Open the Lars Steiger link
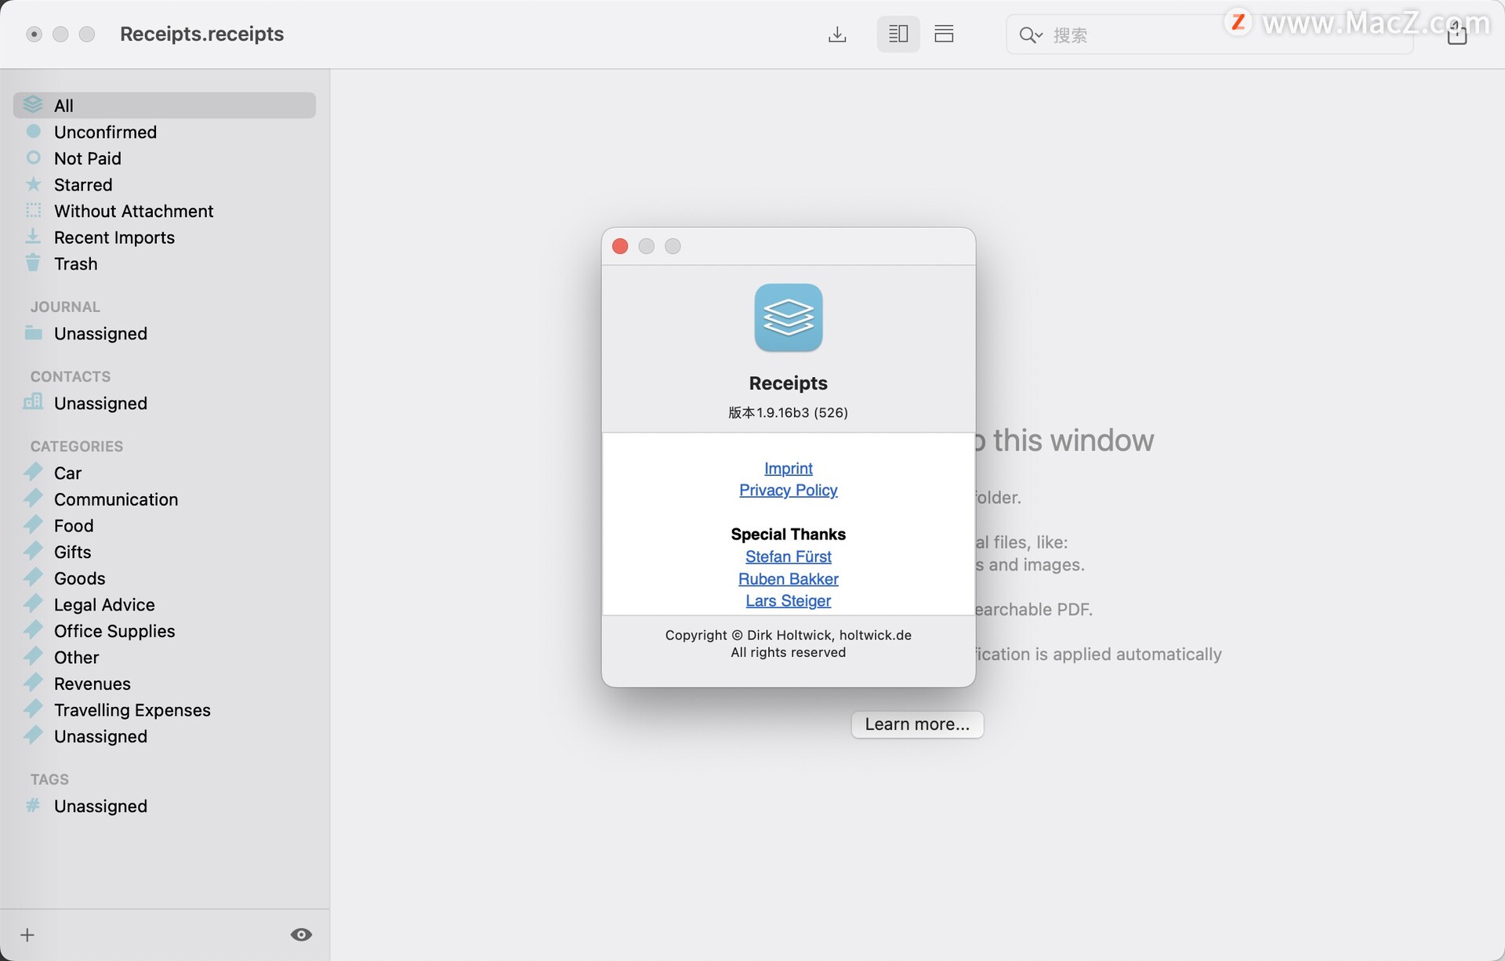 [789, 600]
